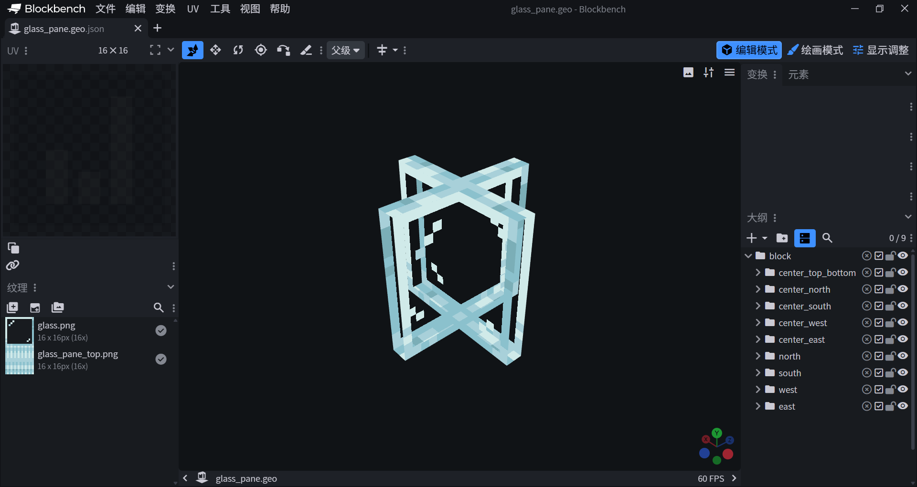Toggle lock for north group
This screenshot has height=487, width=917.
890,356
